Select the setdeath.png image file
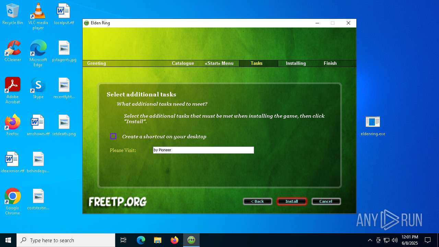 (64, 125)
